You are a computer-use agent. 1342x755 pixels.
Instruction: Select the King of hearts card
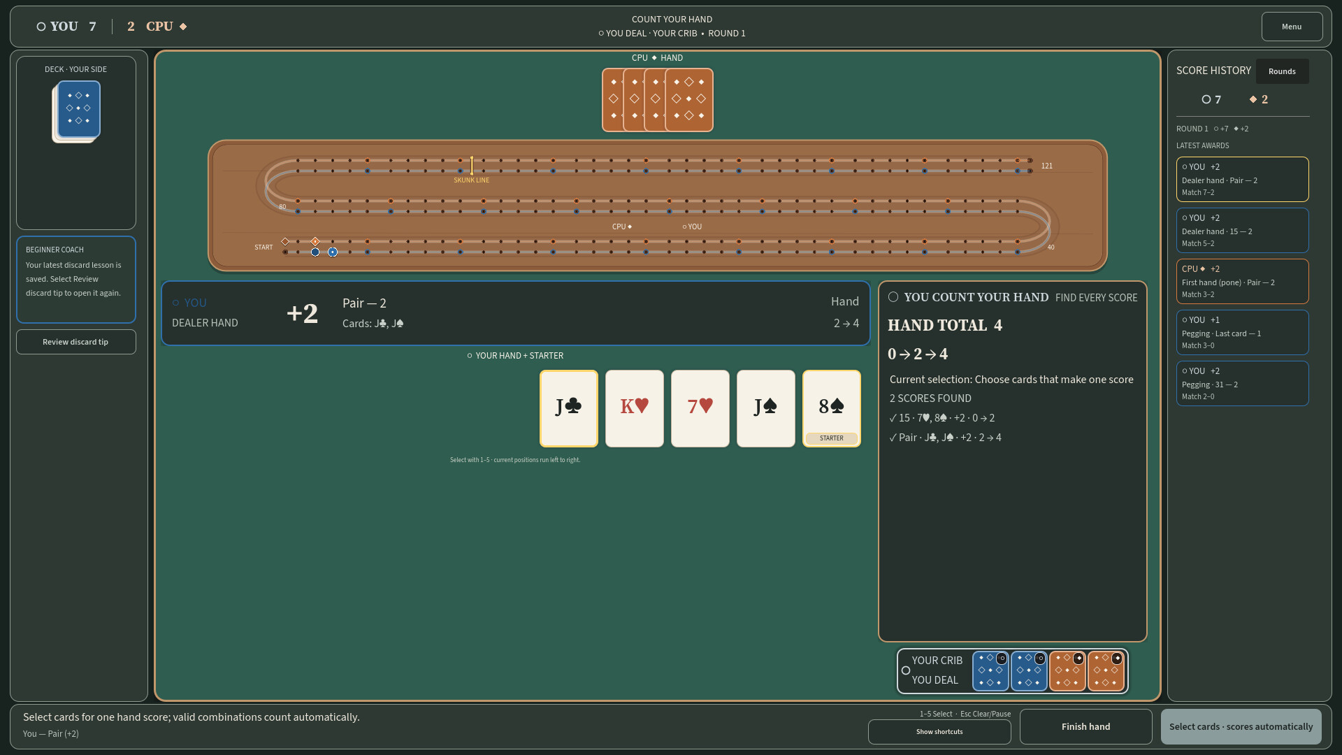coord(634,408)
